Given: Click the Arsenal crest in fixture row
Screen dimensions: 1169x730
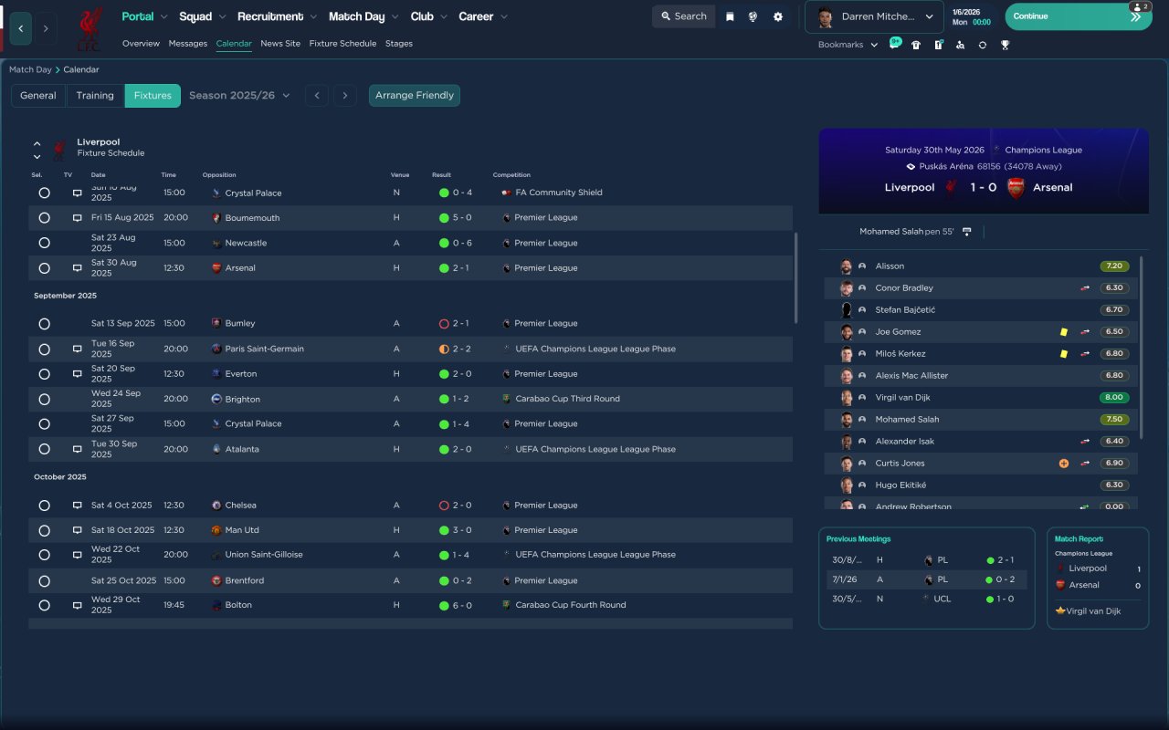Looking at the screenshot, I should click(x=216, y=268).
